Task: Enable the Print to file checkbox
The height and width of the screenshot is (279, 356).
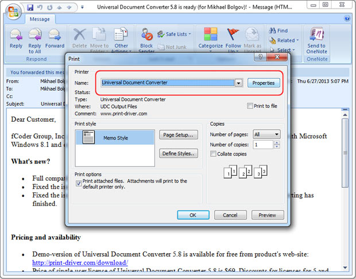Action: [x=250, y=106]
